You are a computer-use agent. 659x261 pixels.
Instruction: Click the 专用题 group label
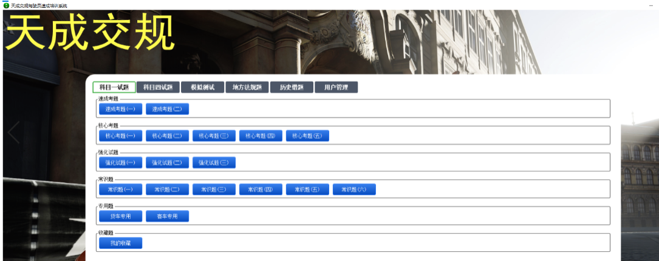(x=106, y=206)
